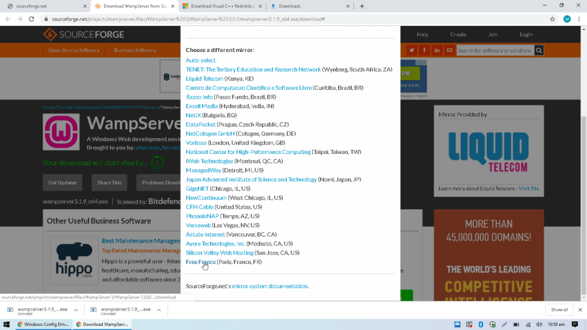Choose the Free France mirror

201,262
